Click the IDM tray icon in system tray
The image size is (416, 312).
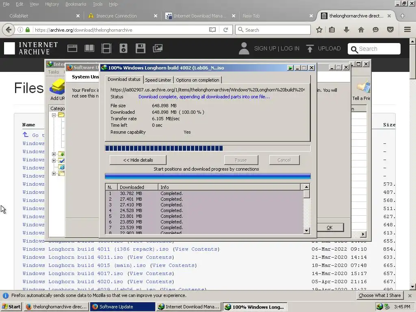point(380,307)
